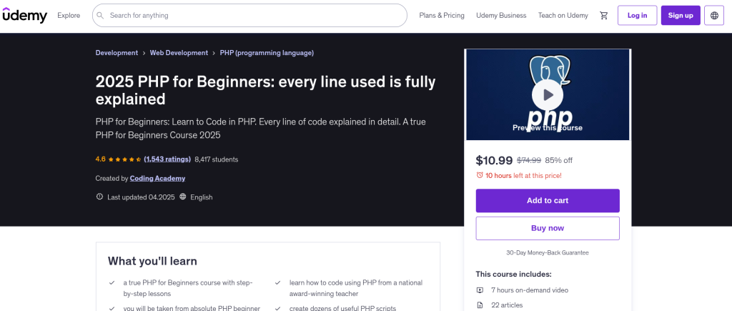Open Plans & Pricing
Image resolution: width=732 pixels, height=311 pixels.
tap(442, 15)
